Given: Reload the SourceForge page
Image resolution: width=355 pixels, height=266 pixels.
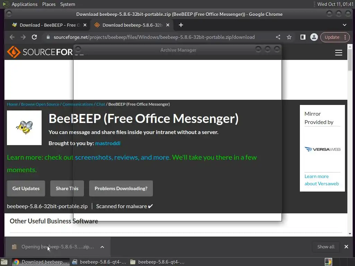Looking at the screenshot, I should click(34, 37).
